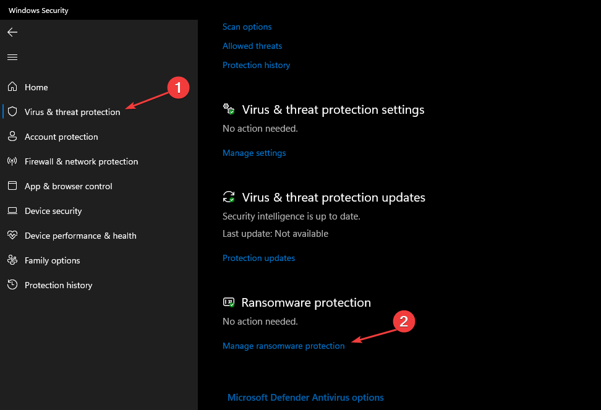Select the Virus & threat protection shield icon
The image size is (601, 410).
[12, 112]
